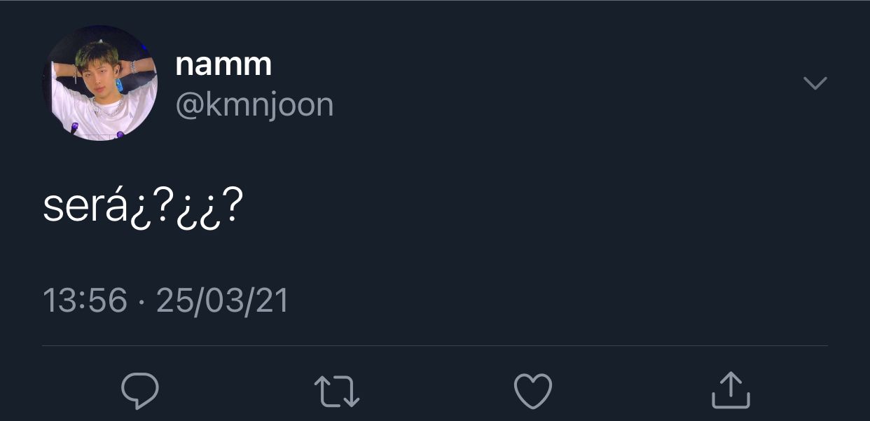This screenshot has width=870, height=421.
Task: Open tweet options via the top-right chevron
Action: [815, 83]
